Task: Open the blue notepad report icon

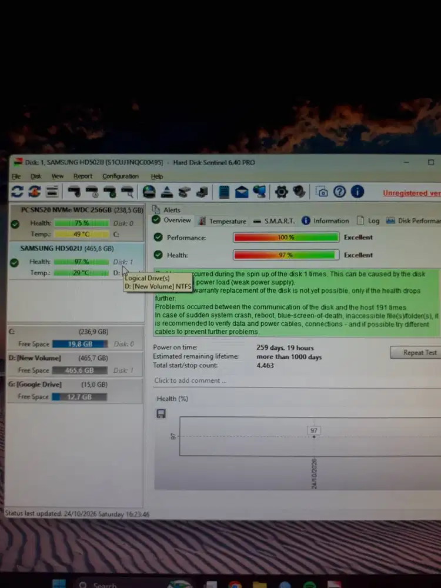Action: point(224,192)
